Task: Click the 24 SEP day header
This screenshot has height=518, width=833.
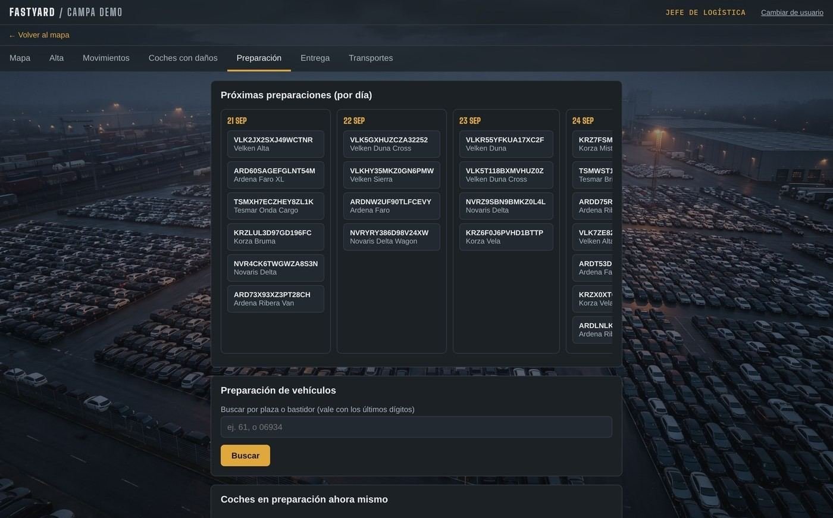Action: tap(583, 121)
